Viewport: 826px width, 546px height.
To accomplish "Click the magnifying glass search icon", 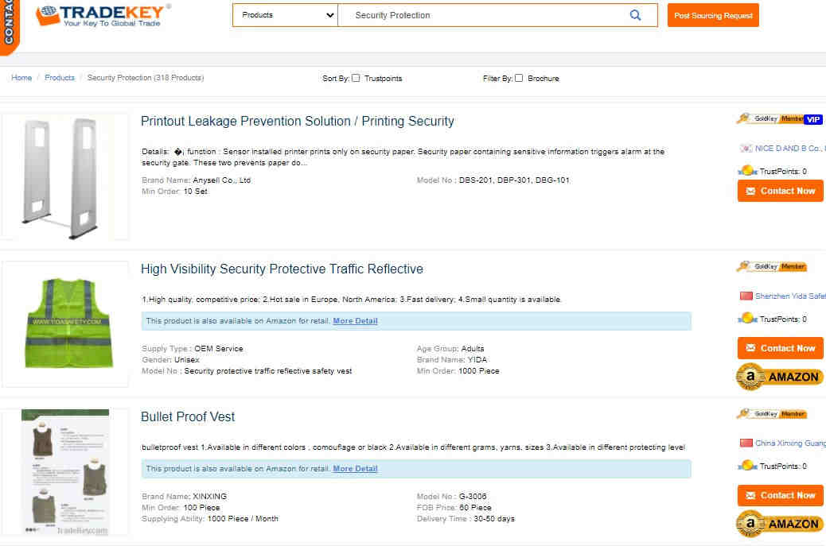I will click(635, 15).
